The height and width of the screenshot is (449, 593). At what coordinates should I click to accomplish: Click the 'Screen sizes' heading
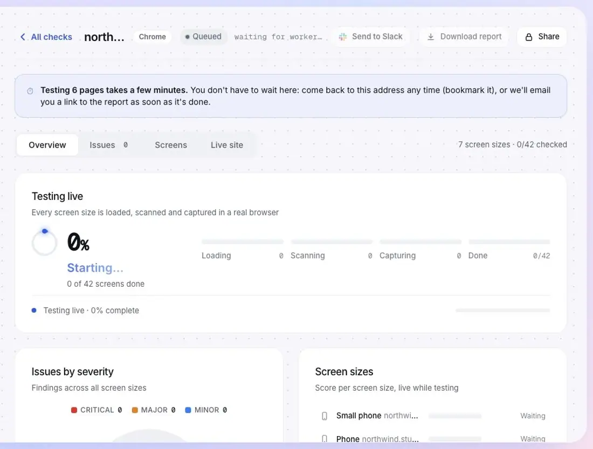coord(344,372)
